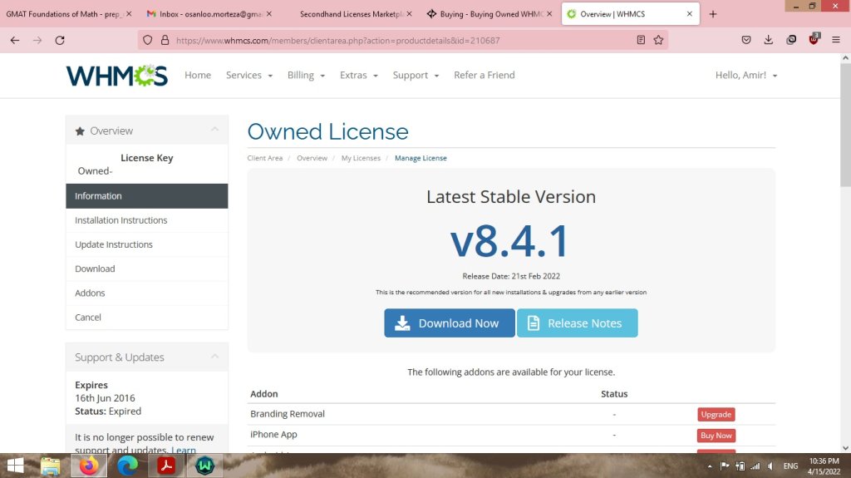Follow the My Licenses breadcrumb link

click(361, 158)
